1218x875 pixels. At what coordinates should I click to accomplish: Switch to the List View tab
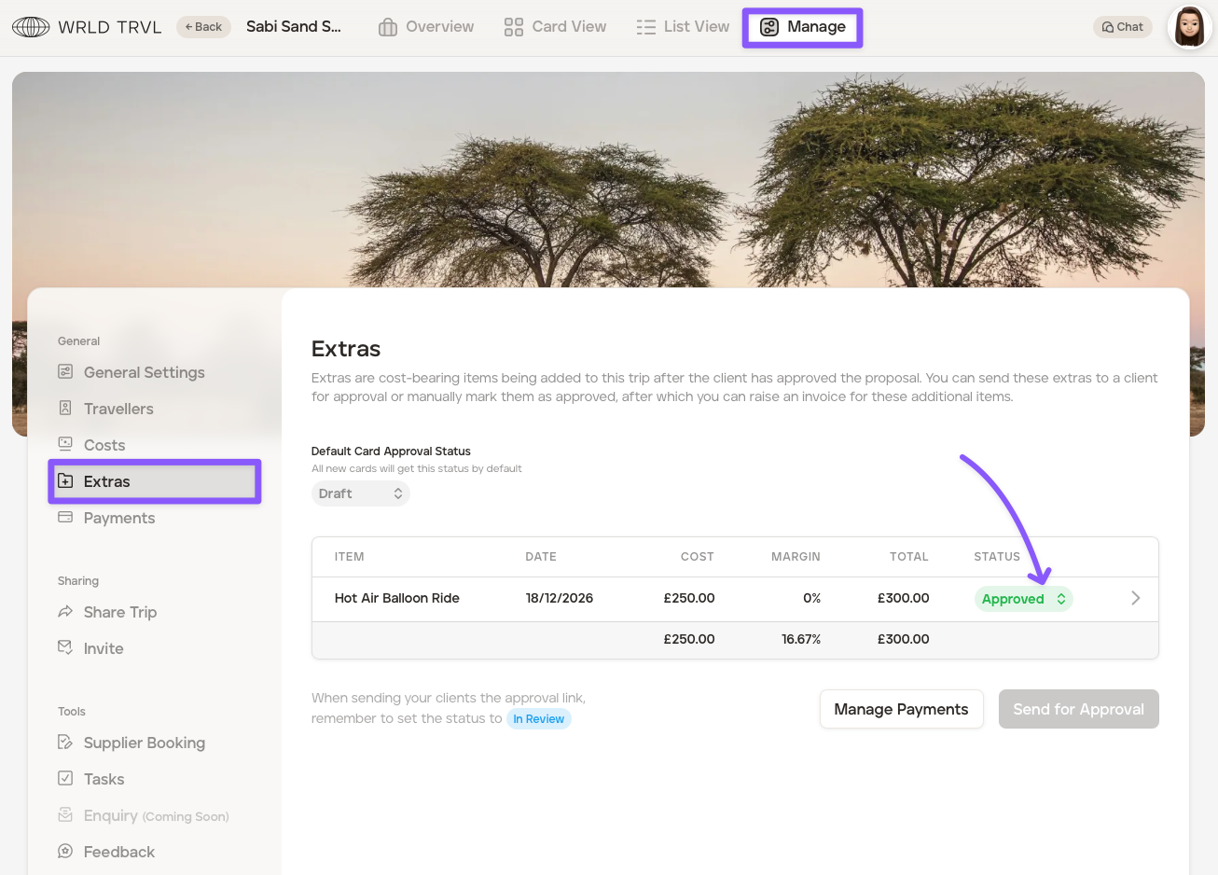coord(683,27)
